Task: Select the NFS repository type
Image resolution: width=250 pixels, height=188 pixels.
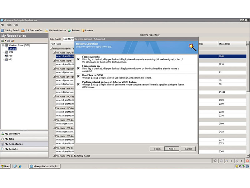Action: (x=11, y=59)
